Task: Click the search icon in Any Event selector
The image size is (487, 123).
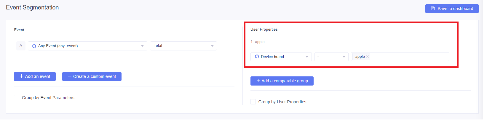Action: coord(34,46)
